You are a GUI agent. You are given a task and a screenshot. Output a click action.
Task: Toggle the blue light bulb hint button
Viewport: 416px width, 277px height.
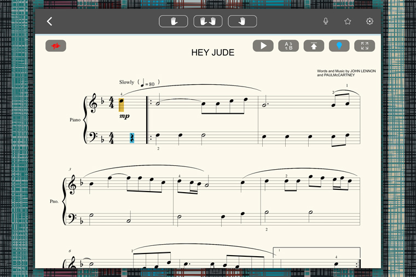click(339, 46)
